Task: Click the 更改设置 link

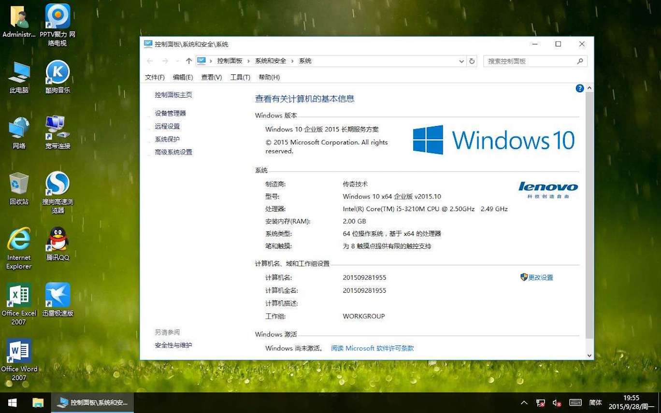Action: [541, 277]
